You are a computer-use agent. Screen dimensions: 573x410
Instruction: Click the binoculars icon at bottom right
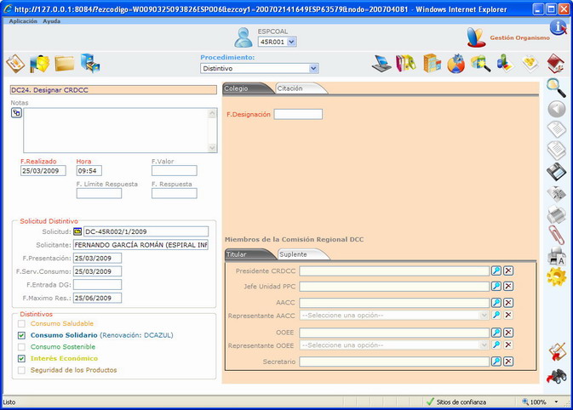pyautogui.click(x=557, y=377)
